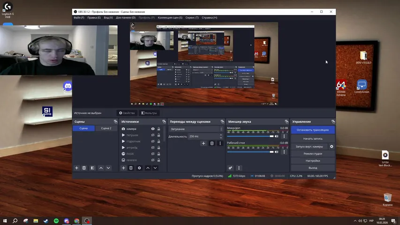Click the Остановить трансляцию button
Image resolution: width=400 pixels, height=225 pixels.
(x=313, y=130)
